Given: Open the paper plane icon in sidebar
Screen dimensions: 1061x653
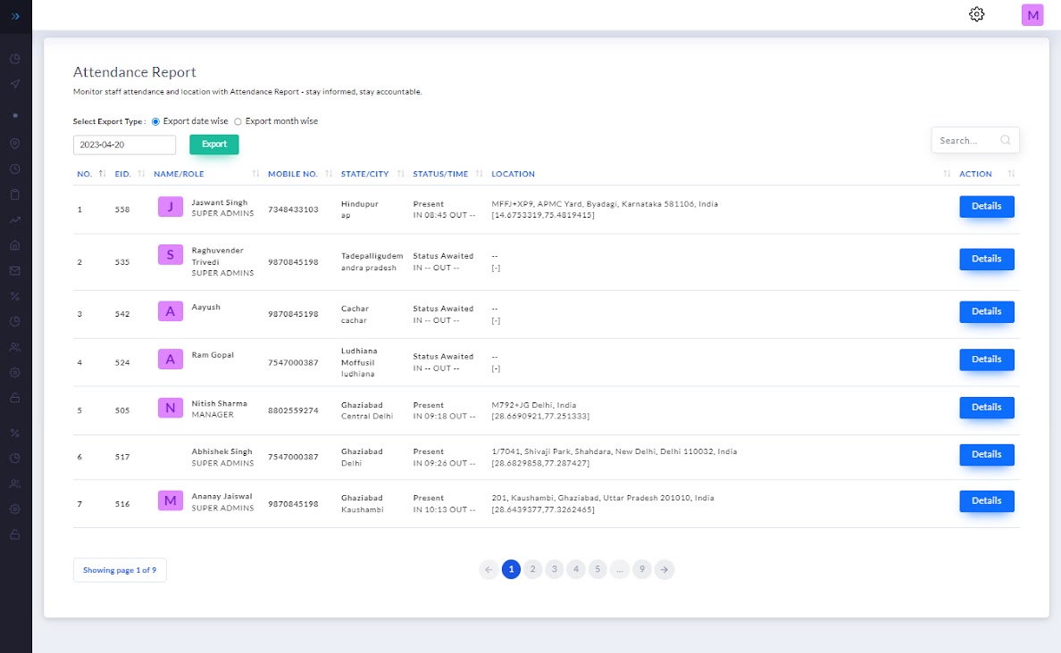Looking at the screenshot, I should 15,84.
